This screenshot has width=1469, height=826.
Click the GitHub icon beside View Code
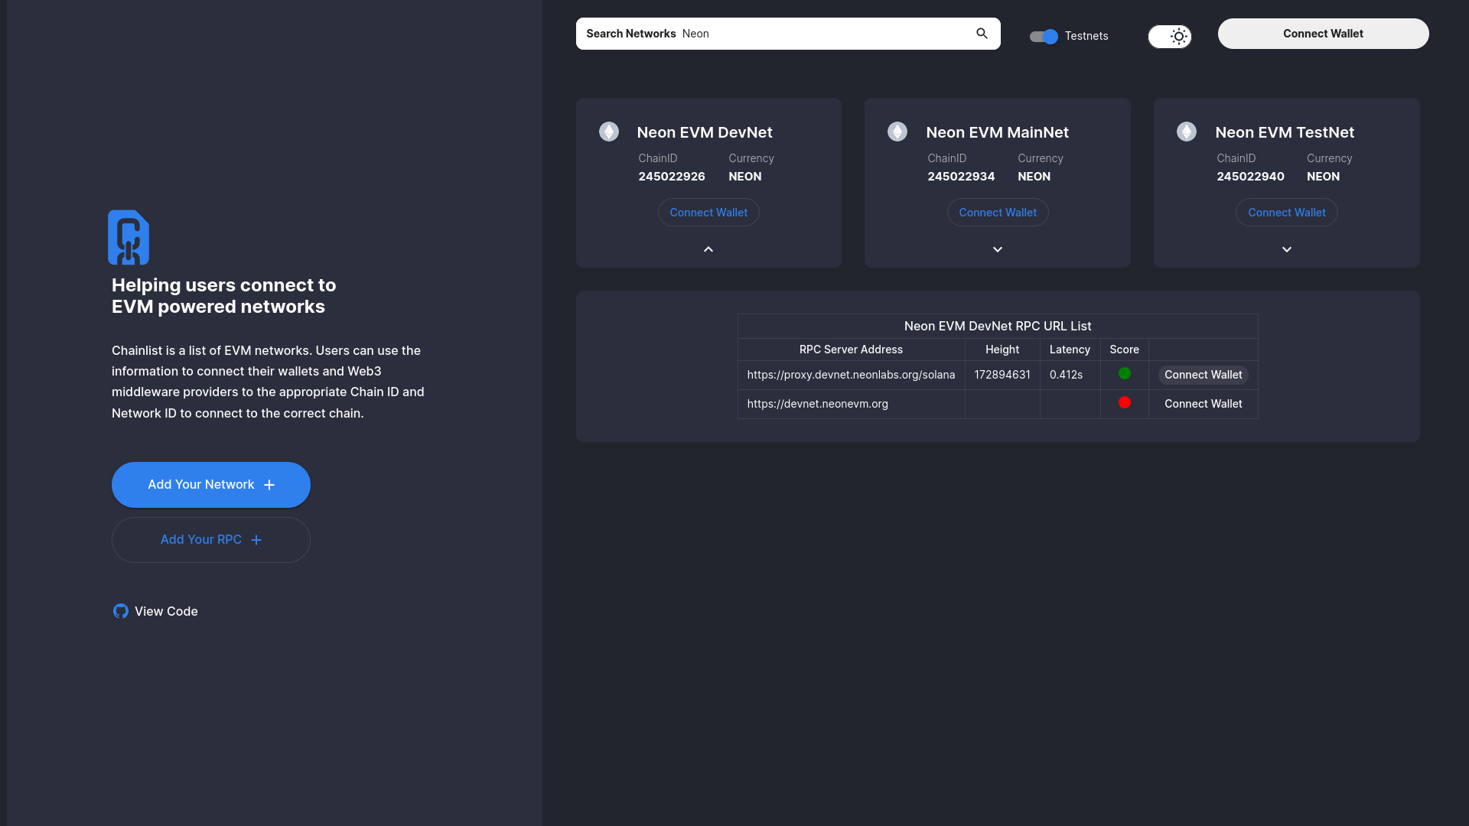pos(121,611)
